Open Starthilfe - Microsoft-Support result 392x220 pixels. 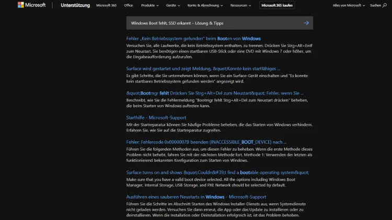click(x=156, y=117)
